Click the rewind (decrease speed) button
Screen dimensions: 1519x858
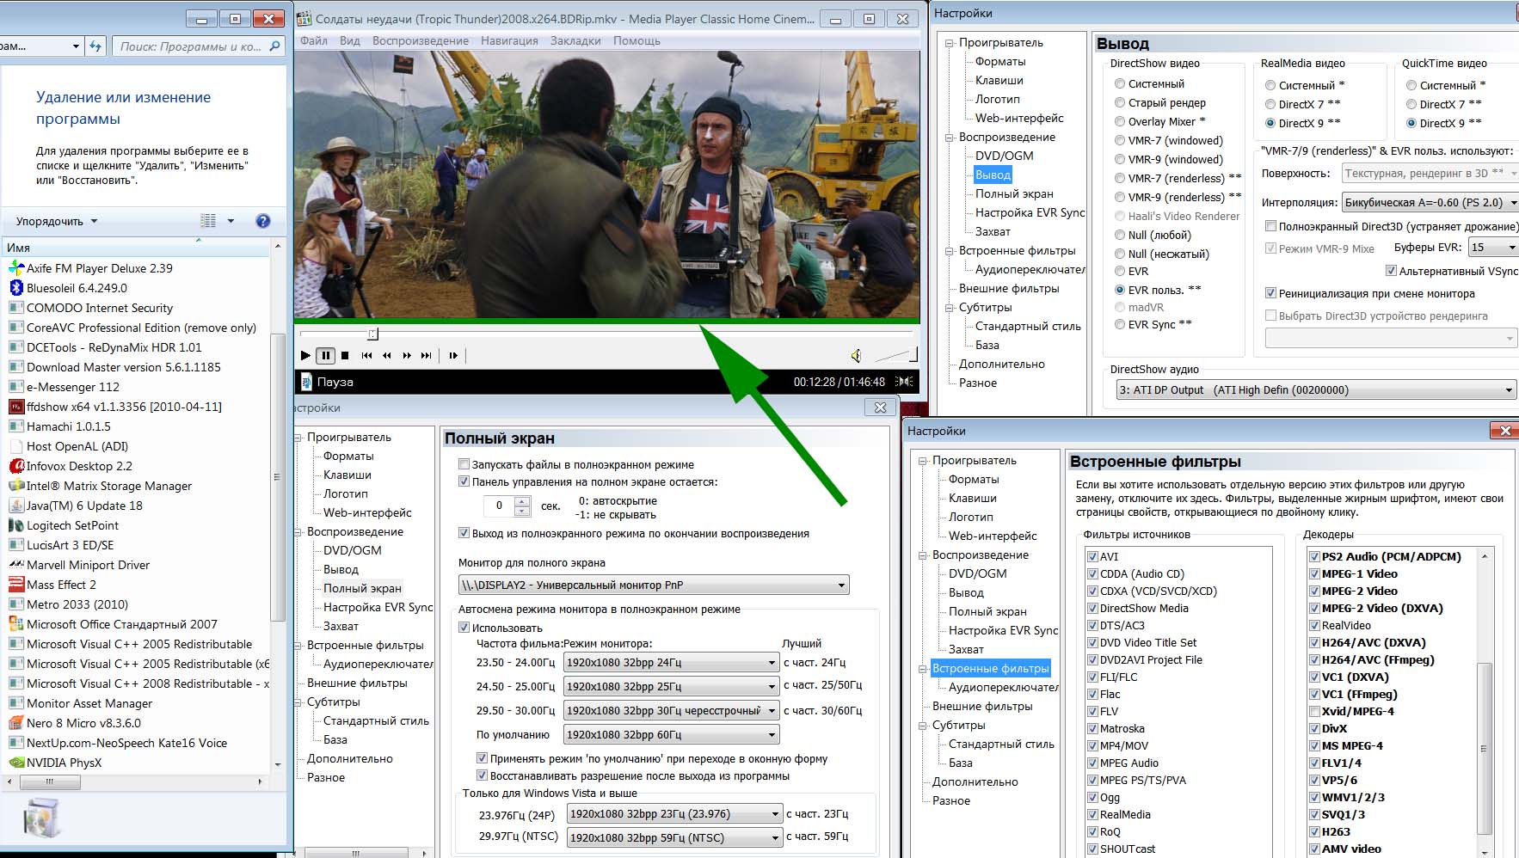[x=387, y=355]
